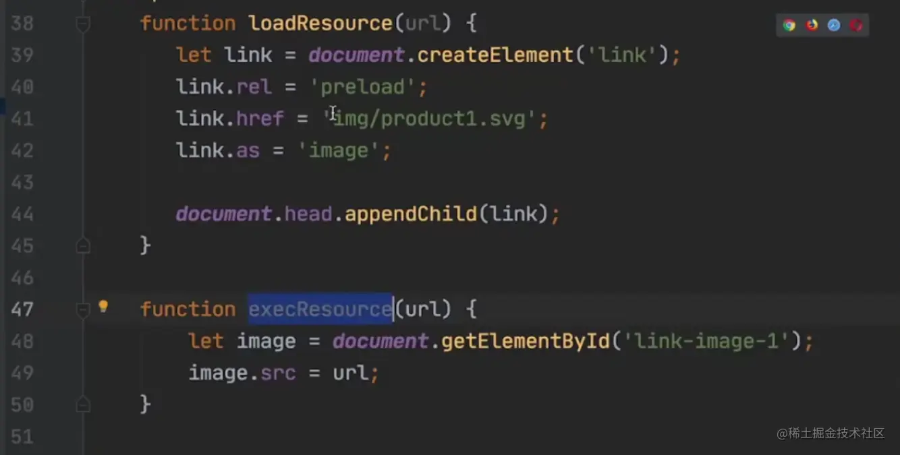Click line number 46 in the gutter
The image size is (900, 455).
22,278
